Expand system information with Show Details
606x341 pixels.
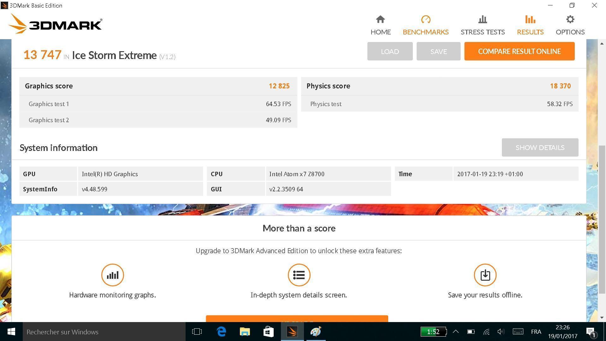click(540, 147)
